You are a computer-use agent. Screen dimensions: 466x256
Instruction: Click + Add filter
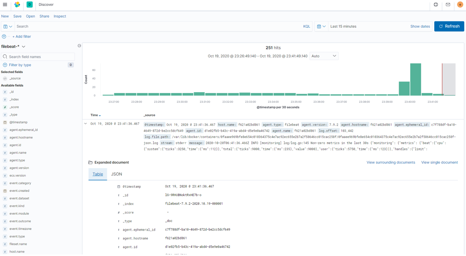pyautogui.click(x=22, y=37)
